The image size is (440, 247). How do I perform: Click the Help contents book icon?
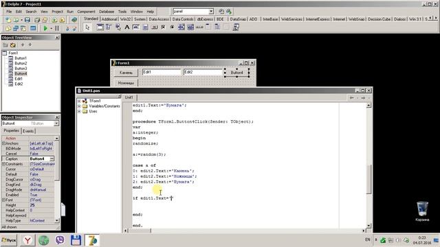coord(74,20)
